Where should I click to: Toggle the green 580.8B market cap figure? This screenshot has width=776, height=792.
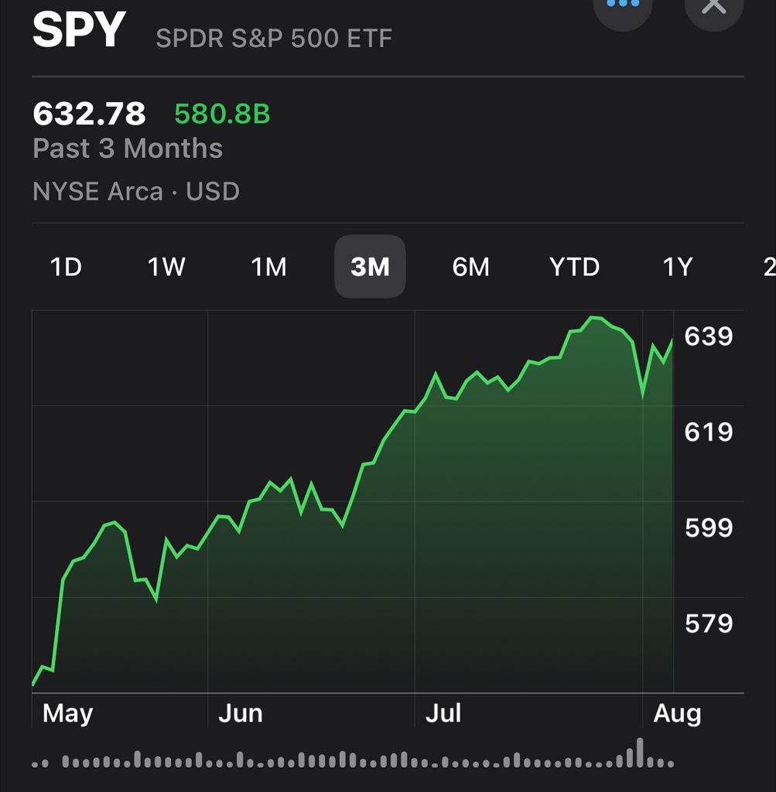tap(222, 114)
